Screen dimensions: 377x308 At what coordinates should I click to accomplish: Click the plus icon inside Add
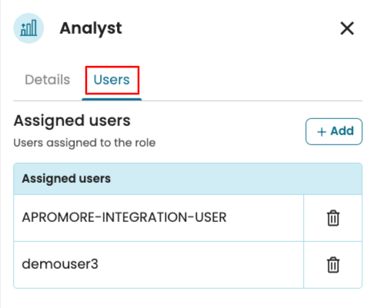click(322, 132)
